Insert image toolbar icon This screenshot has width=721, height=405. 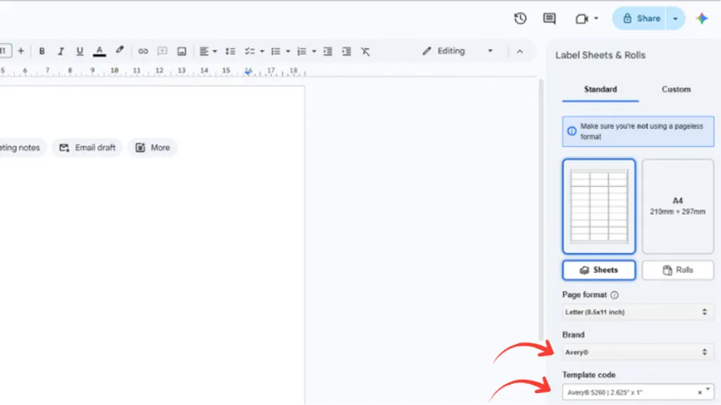pos(182,51)
